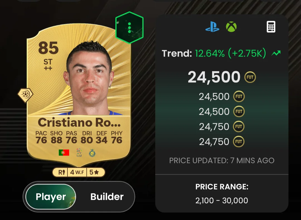Click the playstyle badge on card's left edge
Screen dimensions: 301x220
tap(25, 95)
